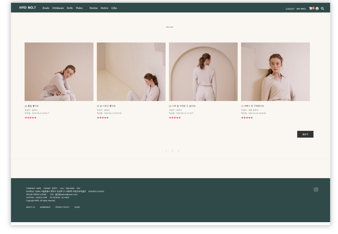338x234 pixels.
Task: Open the Drinkware menu
Action: (x=58, y=8)
